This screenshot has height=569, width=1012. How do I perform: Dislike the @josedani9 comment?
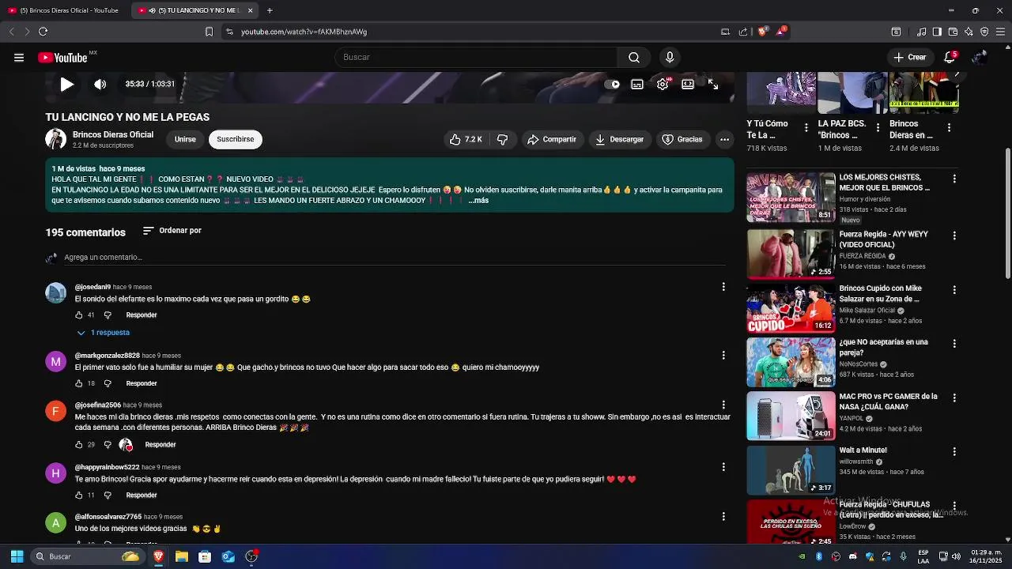(x=108, y=315)
